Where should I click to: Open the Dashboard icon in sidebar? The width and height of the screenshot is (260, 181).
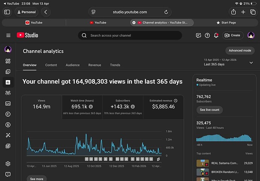click(8, 61)
